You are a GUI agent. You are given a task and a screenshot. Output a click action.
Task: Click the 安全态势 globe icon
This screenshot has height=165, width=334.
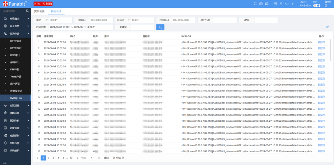[x=5, y=26]
